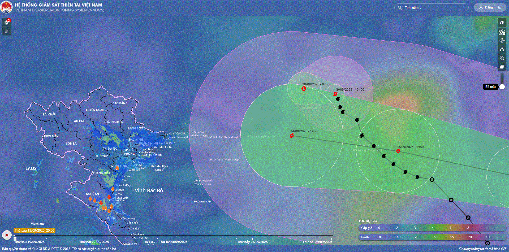This screenshot has height=252, width=509.
Task: Click the Đăng nhập login button
Action: [490, 7]
